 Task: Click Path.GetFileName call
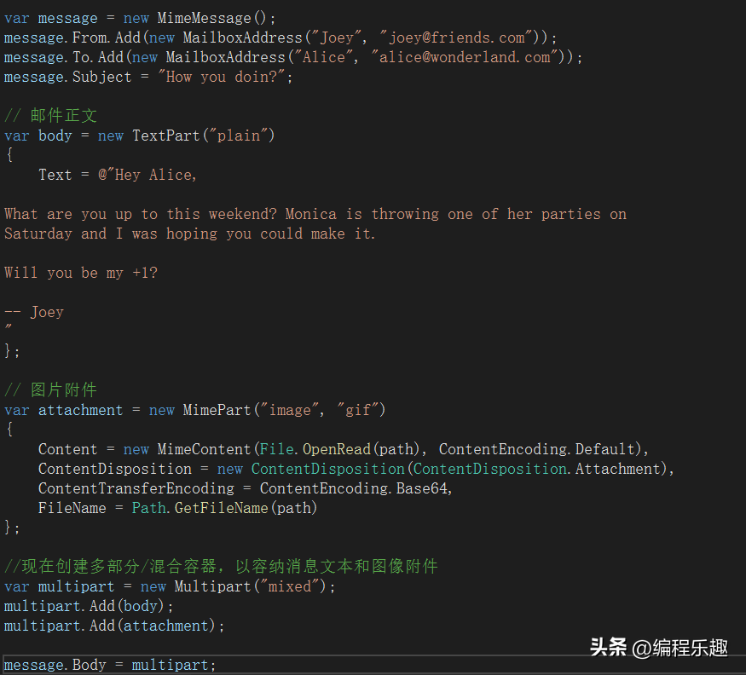coord(200,508)
